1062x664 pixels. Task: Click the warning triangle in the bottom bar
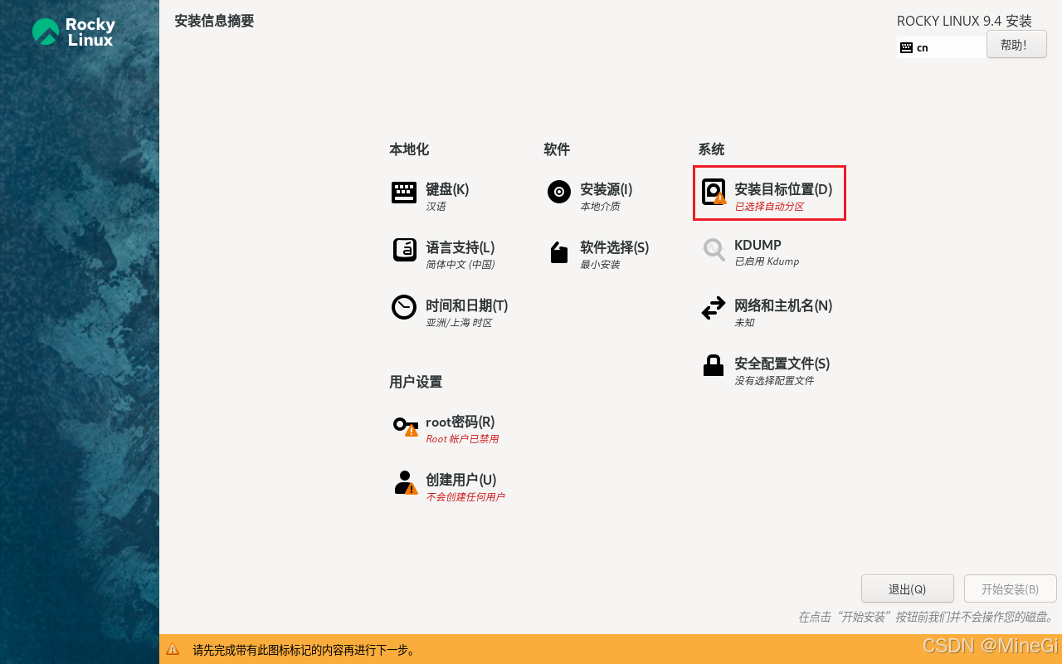(173, 649)
